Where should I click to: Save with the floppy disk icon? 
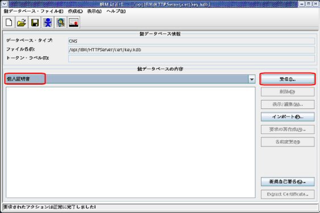(35, 23)
